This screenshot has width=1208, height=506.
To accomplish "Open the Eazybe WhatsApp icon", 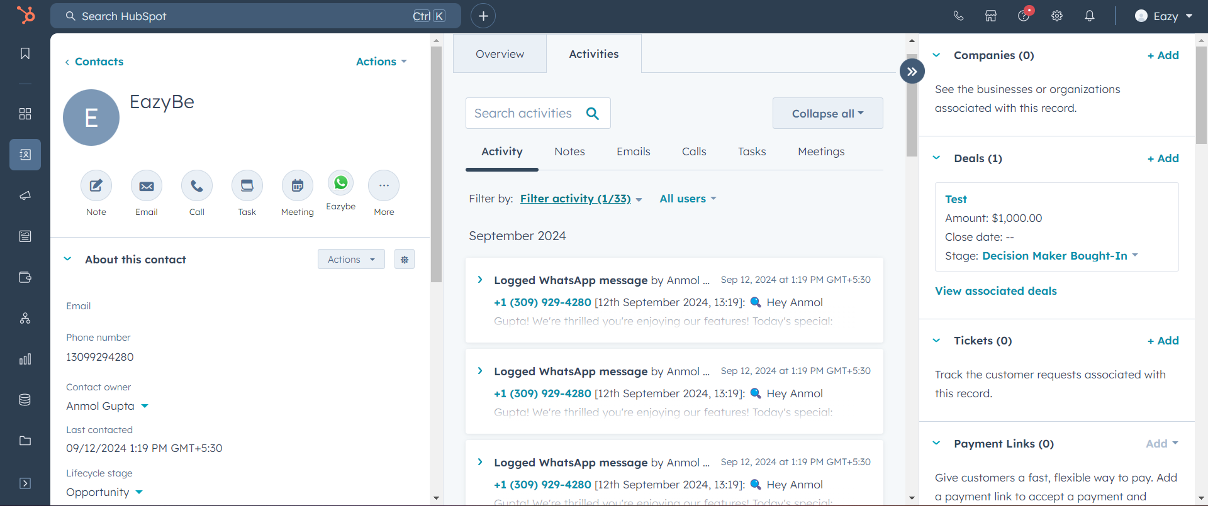I will click(x=340, y=183).
